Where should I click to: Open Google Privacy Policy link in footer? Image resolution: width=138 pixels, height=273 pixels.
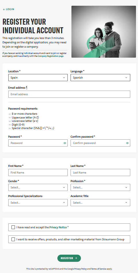tap(80, 269)
